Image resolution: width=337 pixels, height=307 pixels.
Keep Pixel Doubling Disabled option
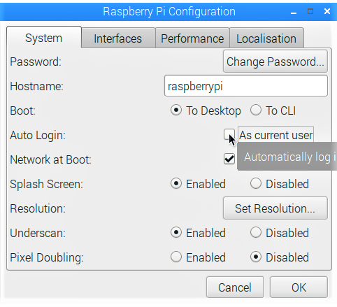[x=256, y=257]
